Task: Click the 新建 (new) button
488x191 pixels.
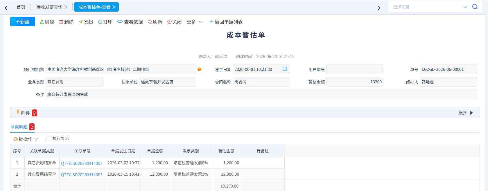Action: click(22, 22)
